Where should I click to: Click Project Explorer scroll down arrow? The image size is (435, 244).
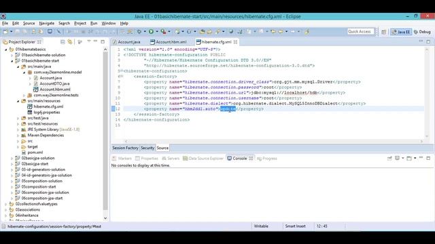(x=105, y=218)
